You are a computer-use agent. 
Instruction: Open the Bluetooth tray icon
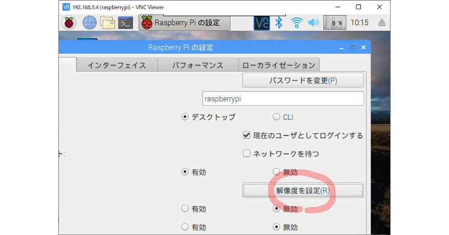(278, 23)
